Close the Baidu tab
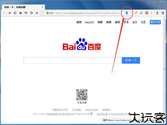The width and height of the screenshot is (167, 125). (42, 7)
